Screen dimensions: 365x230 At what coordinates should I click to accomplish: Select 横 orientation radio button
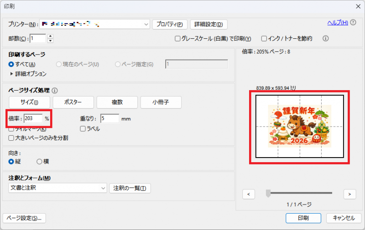pos(39,161)
